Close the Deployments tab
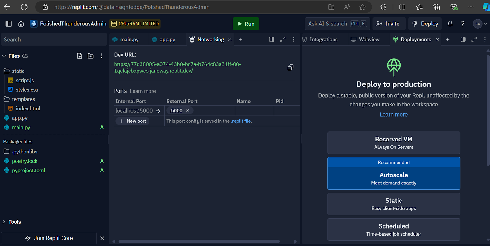This screenshot has height=246, width=490. (437, 40)
